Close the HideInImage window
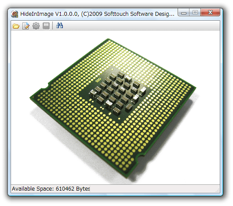233x206 pixels. (x=210, y=12)
